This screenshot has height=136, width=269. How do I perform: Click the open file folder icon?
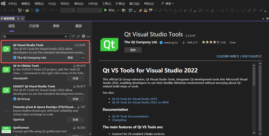pyautogui.click(x=27, y=11)
